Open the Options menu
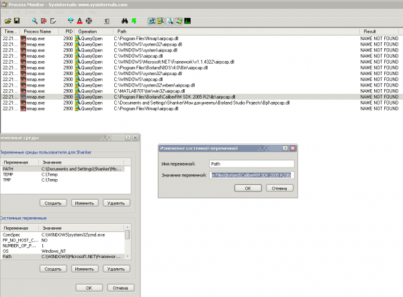 (77, 12)
